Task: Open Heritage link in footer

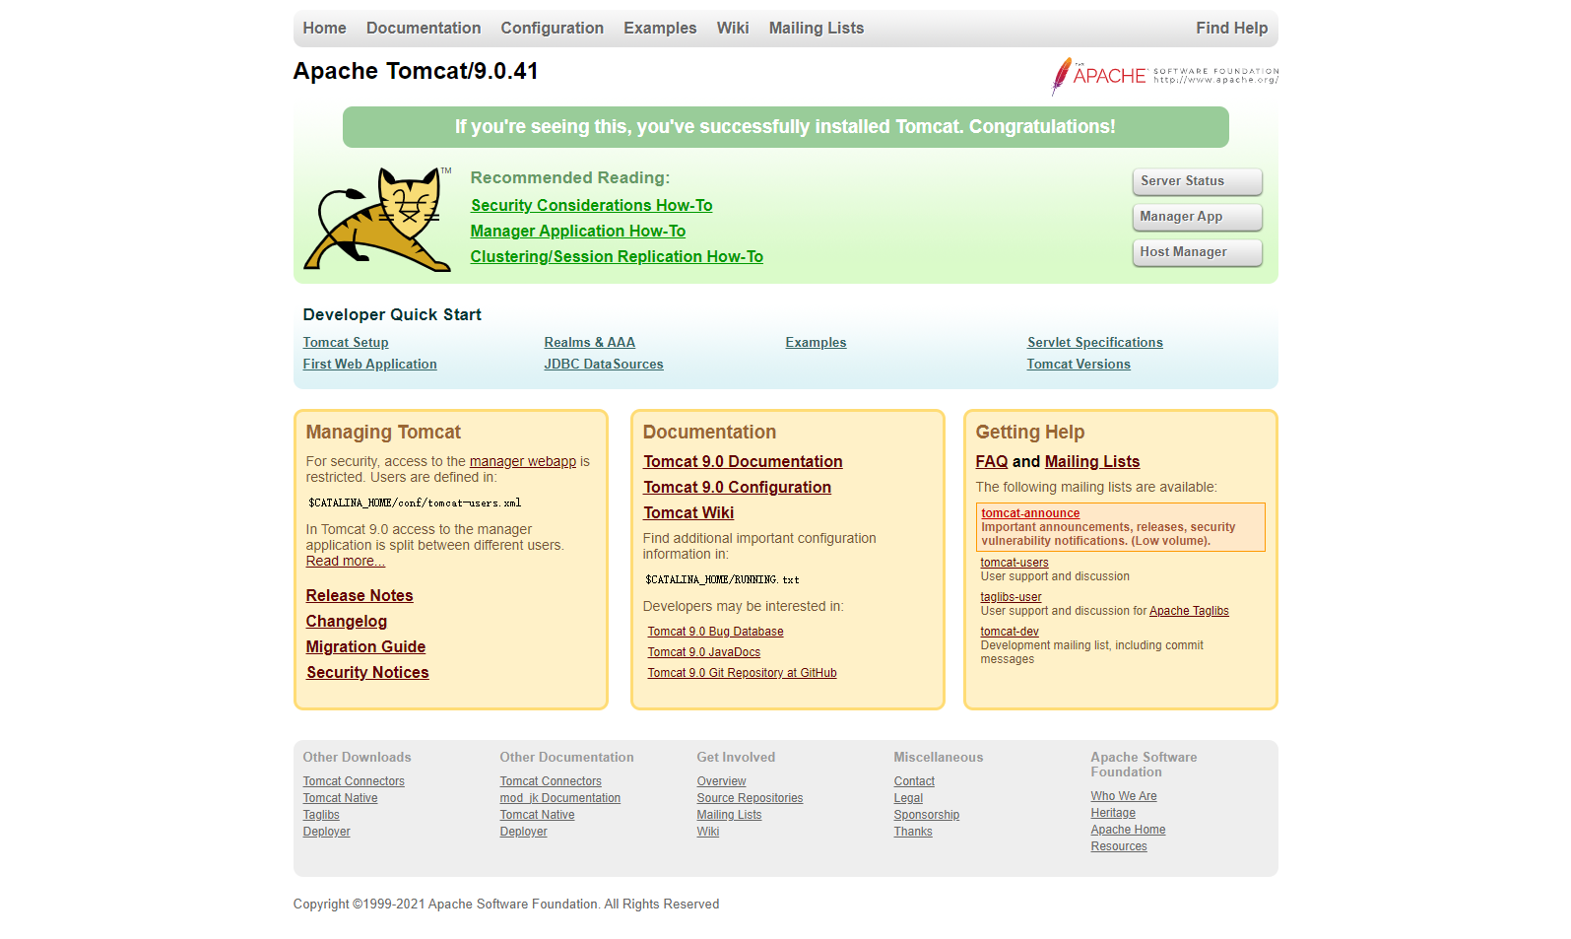Action: coord(1113,813)
